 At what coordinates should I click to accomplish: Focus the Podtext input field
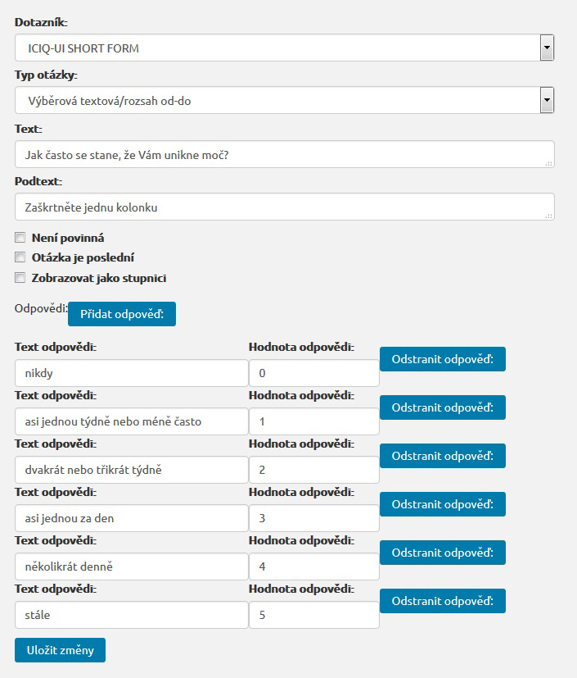278,207
